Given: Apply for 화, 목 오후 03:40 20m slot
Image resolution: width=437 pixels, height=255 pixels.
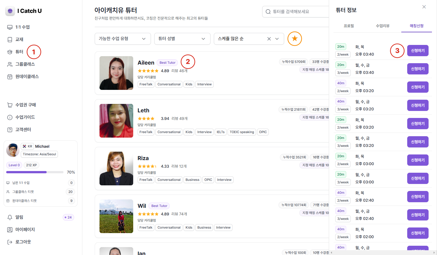Looking at the screenshot, I should [x=418, y=51].
